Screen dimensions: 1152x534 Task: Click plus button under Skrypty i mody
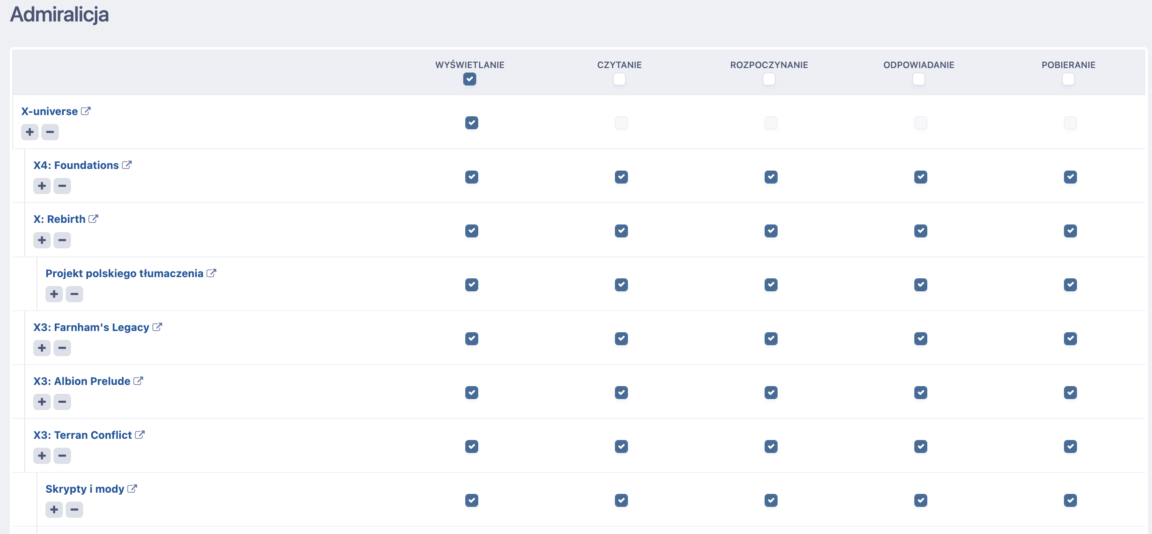(54, 509)
